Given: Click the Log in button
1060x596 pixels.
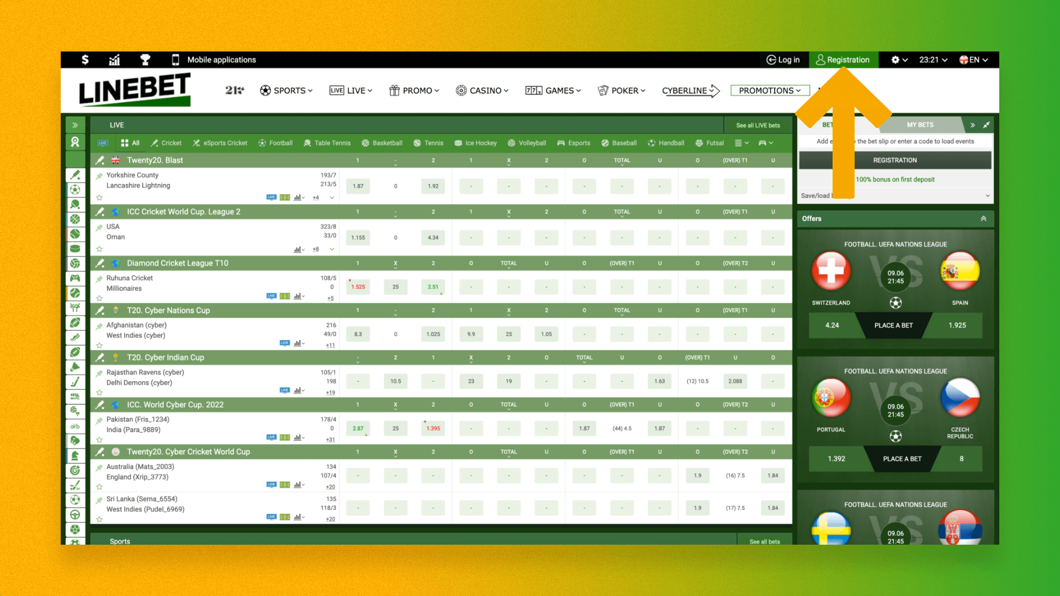Looking at the screenshot, I should click(x=783, y=60).
